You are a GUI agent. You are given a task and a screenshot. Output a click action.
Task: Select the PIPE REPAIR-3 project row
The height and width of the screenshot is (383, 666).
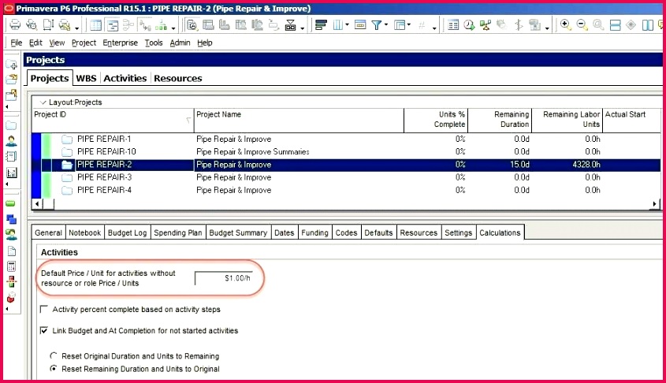[x=346, y=177]
